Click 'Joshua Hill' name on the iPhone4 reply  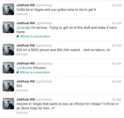pos(26,63)
